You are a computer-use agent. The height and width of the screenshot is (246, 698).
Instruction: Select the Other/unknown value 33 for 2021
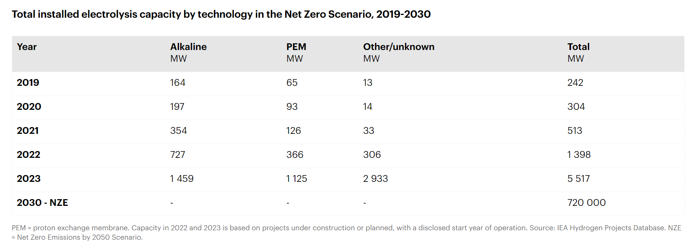[x=368, y=131]
